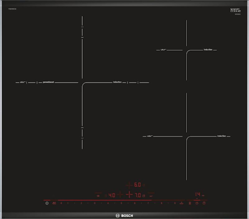This screenshot has width=249, height=219.
Task: Tap the pan symbol right of 7.0
Action: point(151,195)
